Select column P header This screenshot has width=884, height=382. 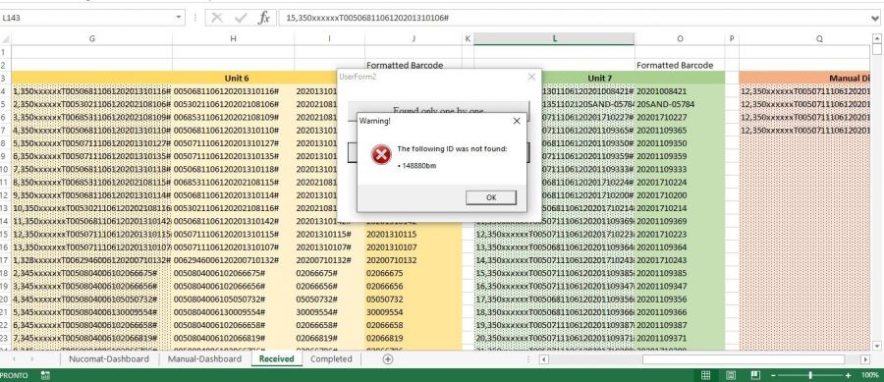pos(732,38)
